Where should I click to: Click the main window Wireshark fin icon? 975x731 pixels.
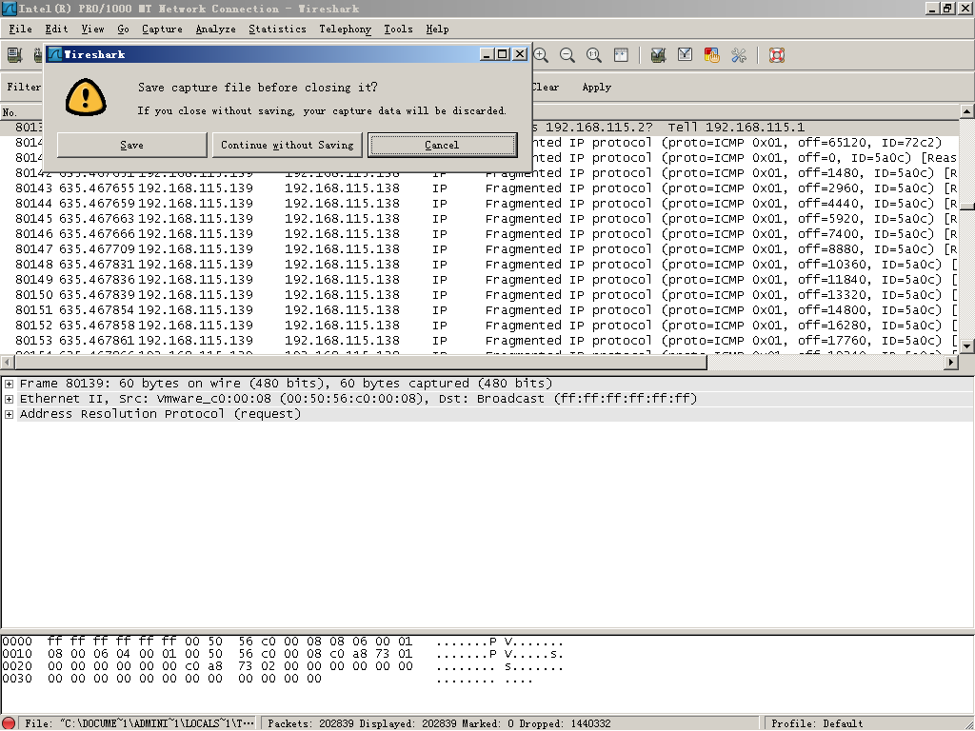(9, 8)
